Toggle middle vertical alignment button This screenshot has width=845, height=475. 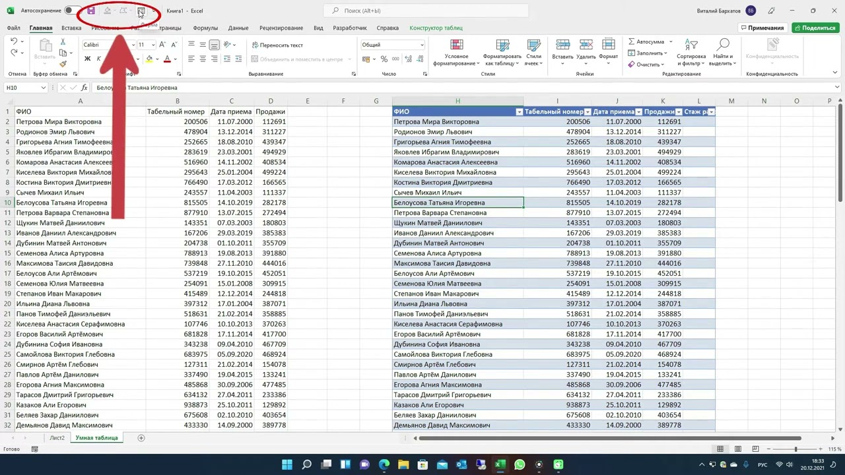[x=203, y=44]
